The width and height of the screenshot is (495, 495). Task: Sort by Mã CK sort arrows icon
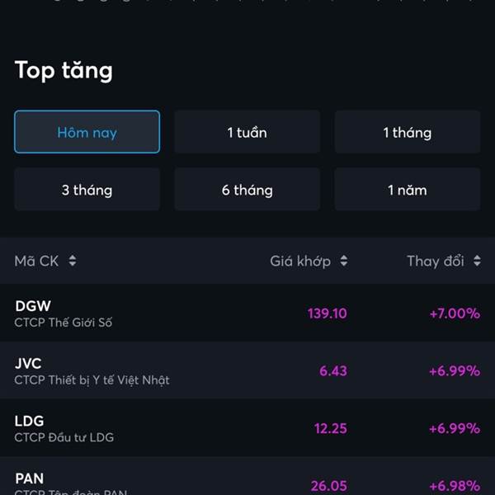73,261
